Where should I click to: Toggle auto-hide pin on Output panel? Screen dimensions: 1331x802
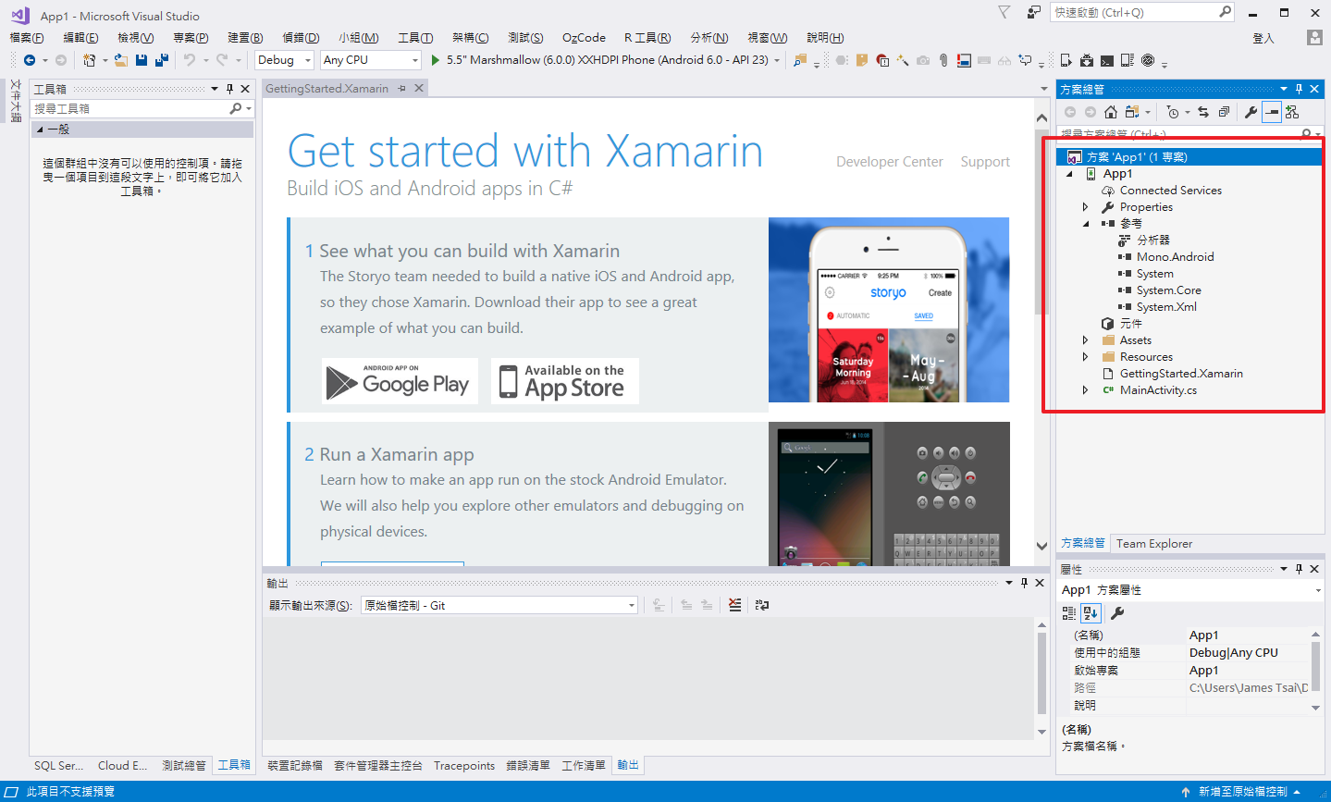click(1024, 583)
